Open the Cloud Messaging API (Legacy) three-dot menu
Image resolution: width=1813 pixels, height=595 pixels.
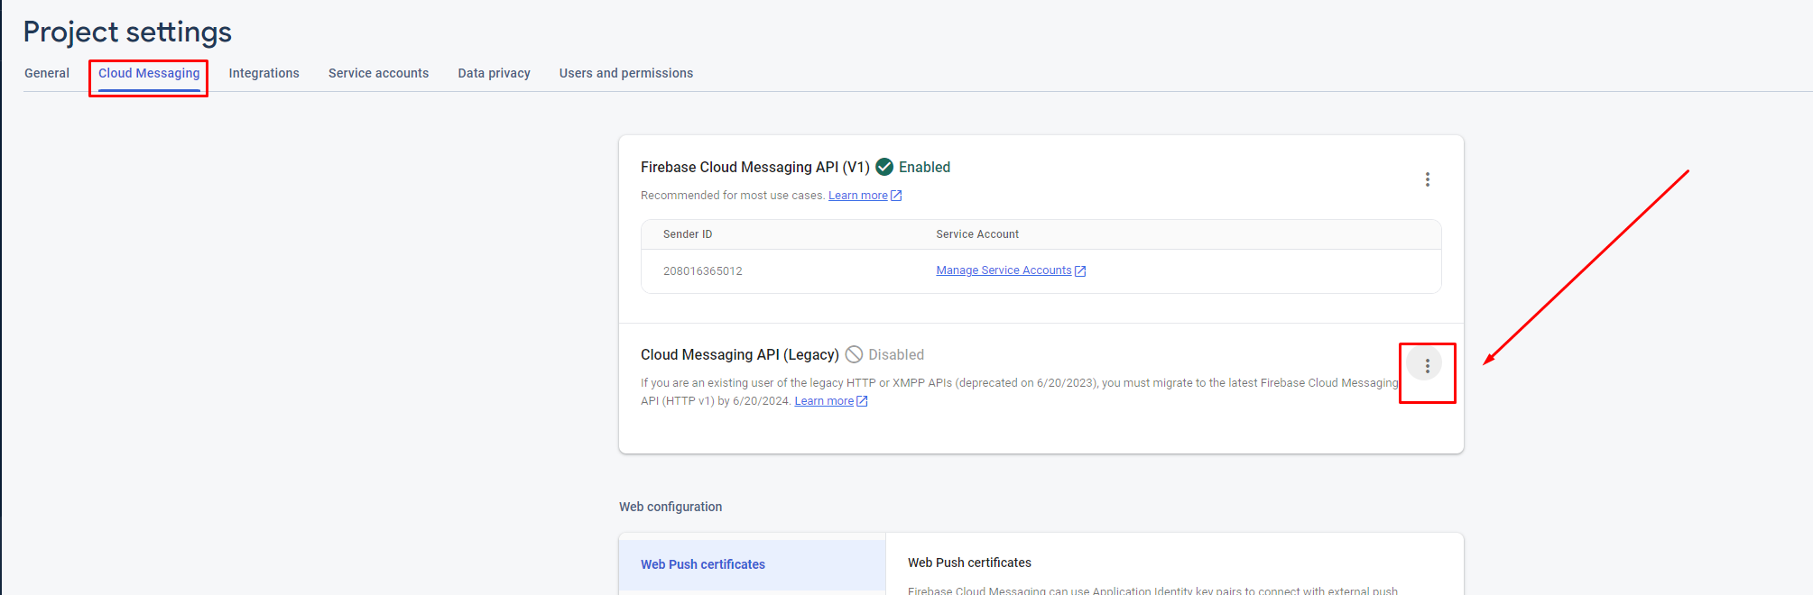1427,365
